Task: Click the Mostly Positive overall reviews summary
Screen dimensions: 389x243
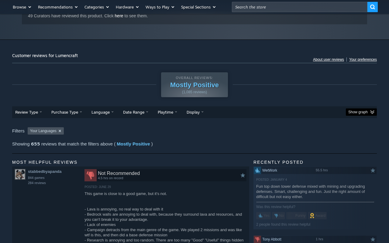Action: point(194,85)
